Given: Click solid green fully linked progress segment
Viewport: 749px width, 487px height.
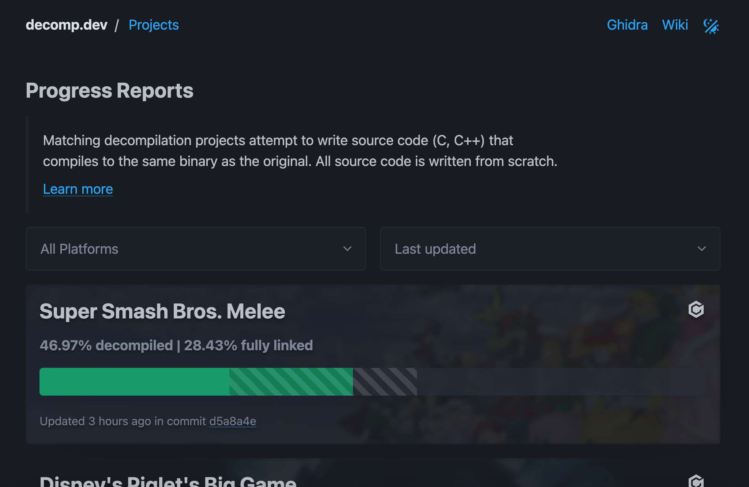Looking at the screenshot, I should click(134, 382).
